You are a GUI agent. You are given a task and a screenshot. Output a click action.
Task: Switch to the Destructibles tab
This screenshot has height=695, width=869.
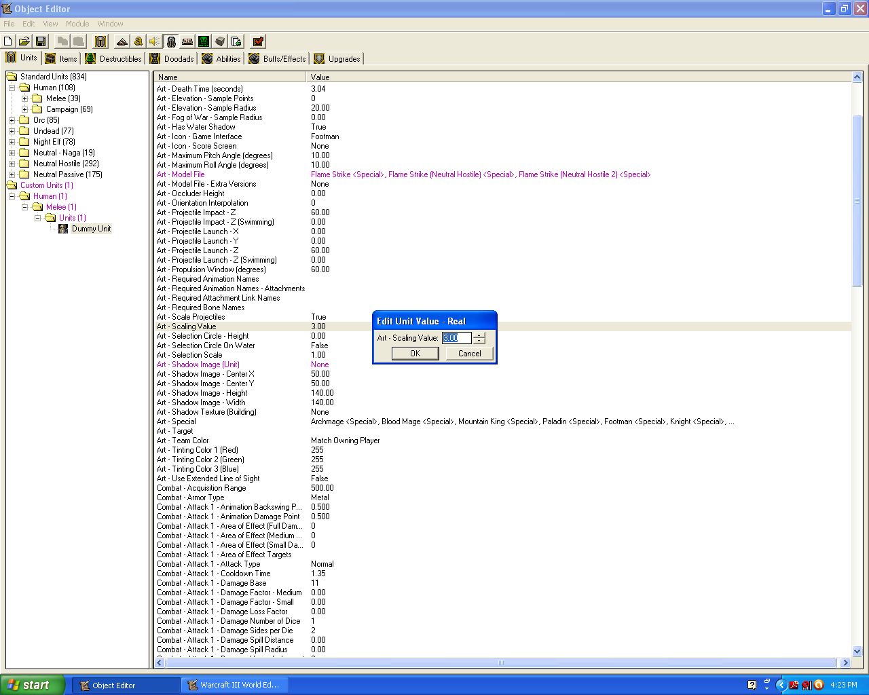(113, 58)
